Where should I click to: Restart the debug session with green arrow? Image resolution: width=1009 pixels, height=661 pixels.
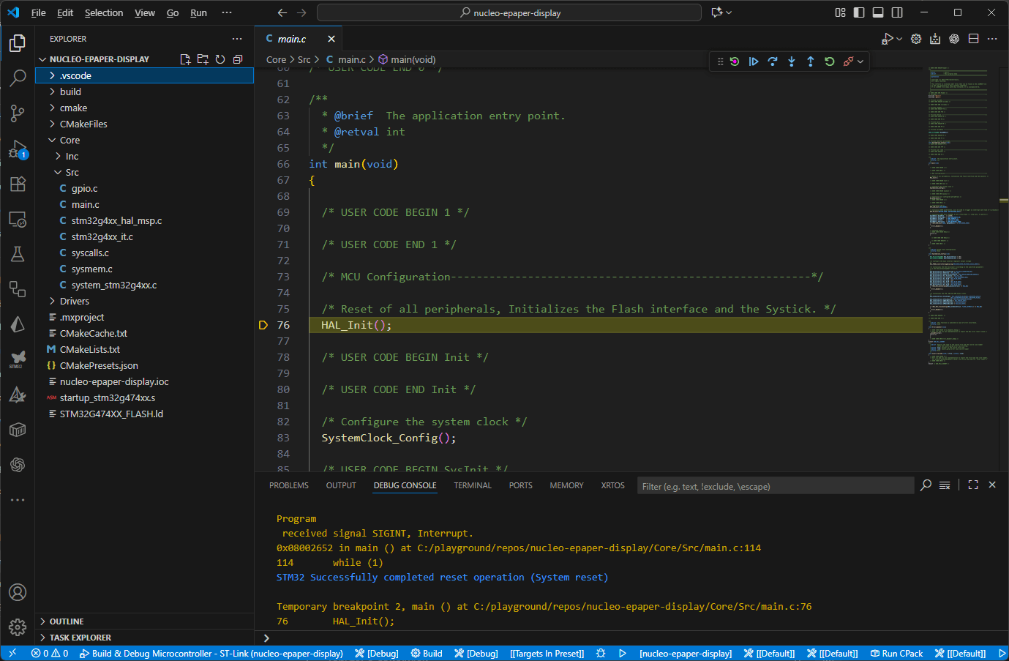coord(830,61)
